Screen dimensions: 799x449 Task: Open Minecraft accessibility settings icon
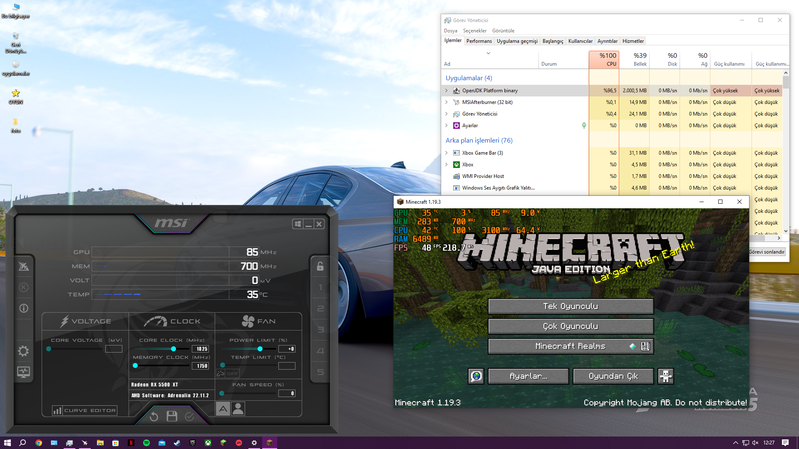click(665, 376)
